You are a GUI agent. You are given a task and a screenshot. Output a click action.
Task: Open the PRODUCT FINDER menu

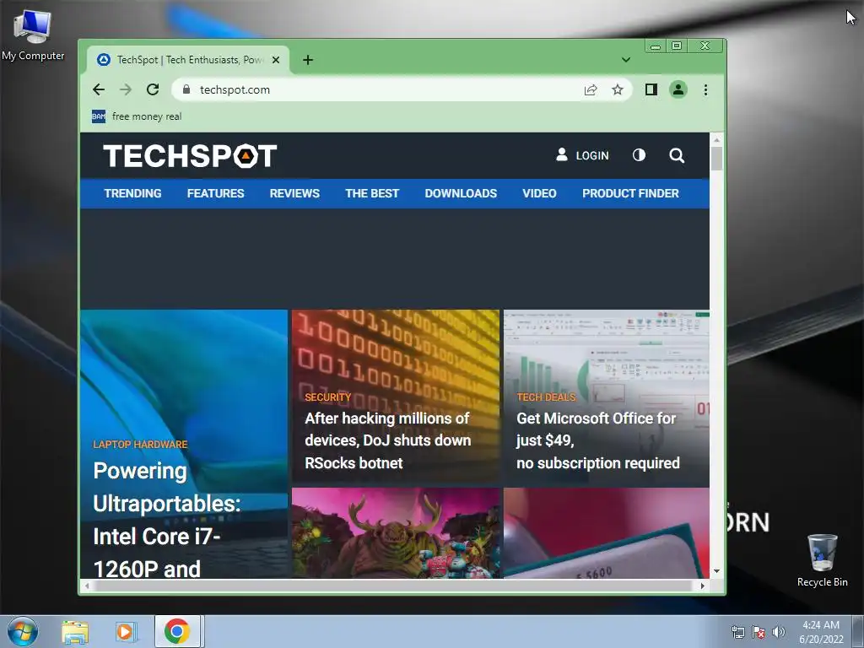[x=630, y=193]
